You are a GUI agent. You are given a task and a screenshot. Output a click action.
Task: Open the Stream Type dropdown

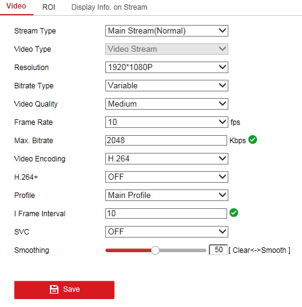167,31
